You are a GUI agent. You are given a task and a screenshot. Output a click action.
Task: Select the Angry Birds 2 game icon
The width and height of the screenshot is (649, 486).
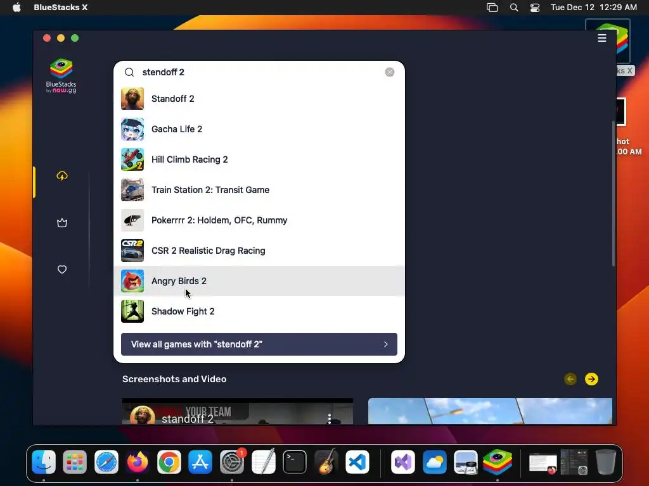tap(132, 281)
